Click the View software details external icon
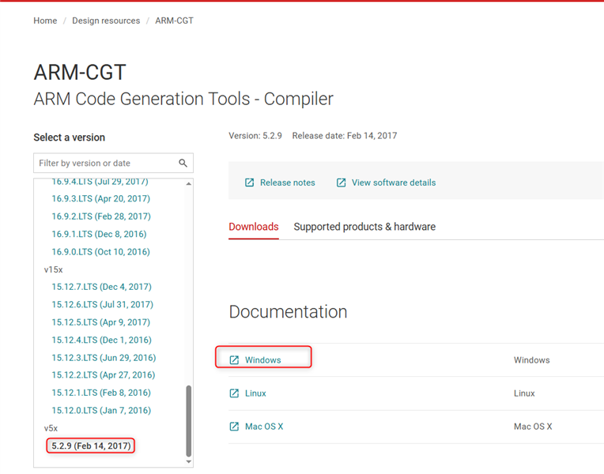The width and height of the screenshot is (604, 474). [341, 182]
